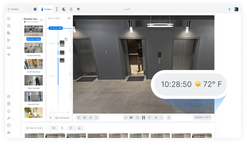The height and width of the screenshot is (143, 246).
Task: Open the Portland site dropdown
Action: pyautogui.click(x=19, y=9)
